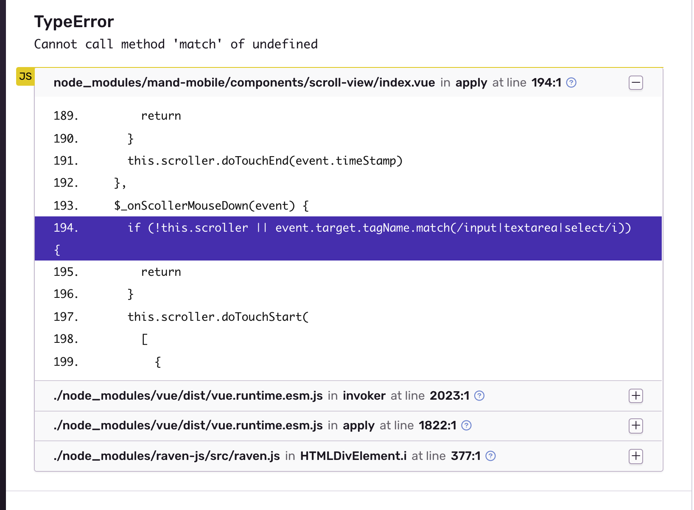Click line 191 this.scroller.doTouchEnd code
694x510 pixels.
[x=265, y=161]
